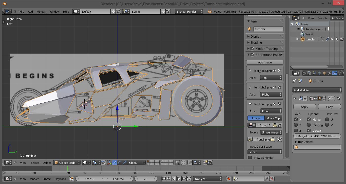Enable the mirror Y axis checkbox
The image size is (346, 184).
[296, 125]
